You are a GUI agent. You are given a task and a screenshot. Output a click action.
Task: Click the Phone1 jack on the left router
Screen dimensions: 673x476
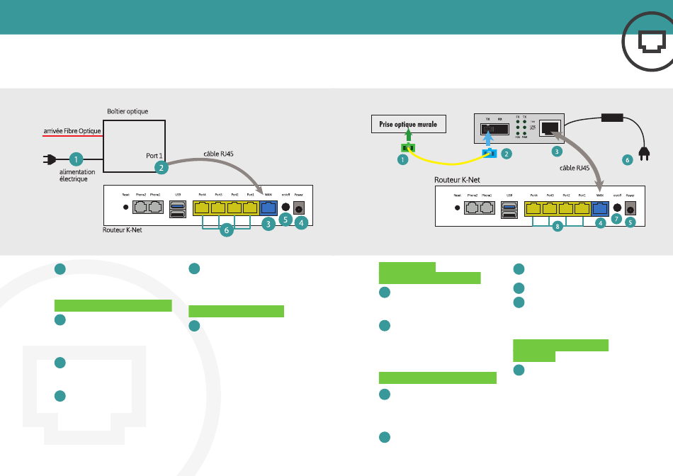pyautogui.click(x=155, y=208)
